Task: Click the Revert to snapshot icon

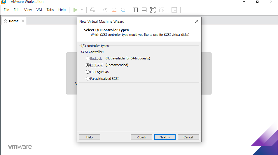Action: click(114, 10)
